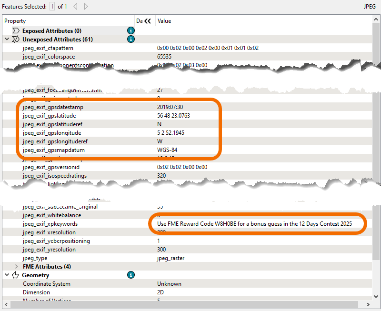Click the Geometry polygon icon
381x311 pixels.
click(x=15, y=275)
